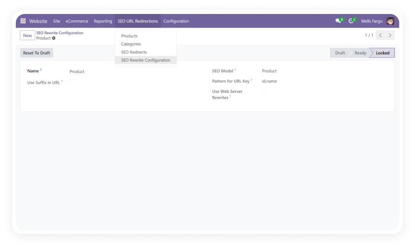This screenshot has height=248, width=415.
Task: Open the apps grid menu icon
Action: (23, 21)
